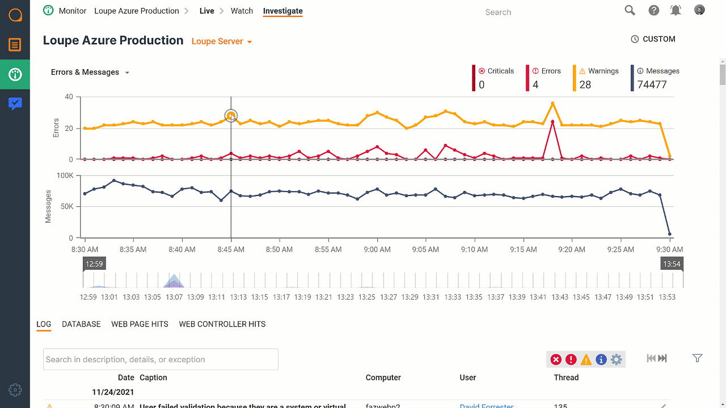Click the error spike point near 9:18 AM
Image resolution: width=726 pixels, height=408 pixels.
tap(552, 121)
